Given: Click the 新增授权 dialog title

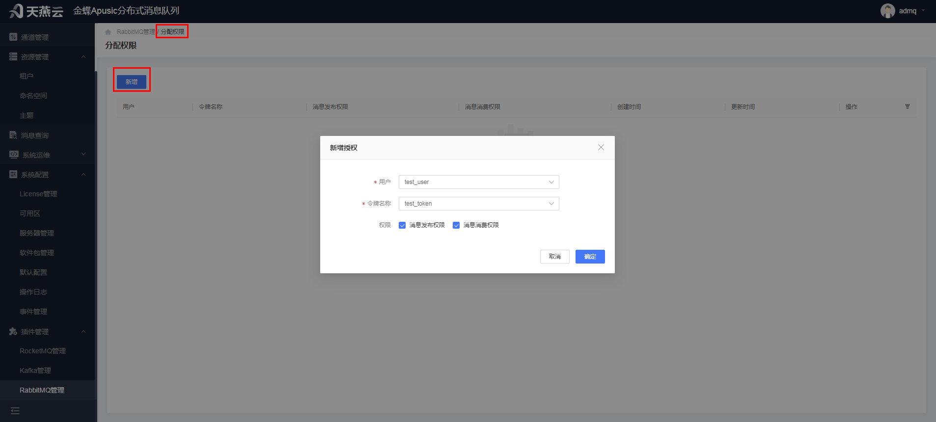Looking at the screenshot, I should pos(344,148).
